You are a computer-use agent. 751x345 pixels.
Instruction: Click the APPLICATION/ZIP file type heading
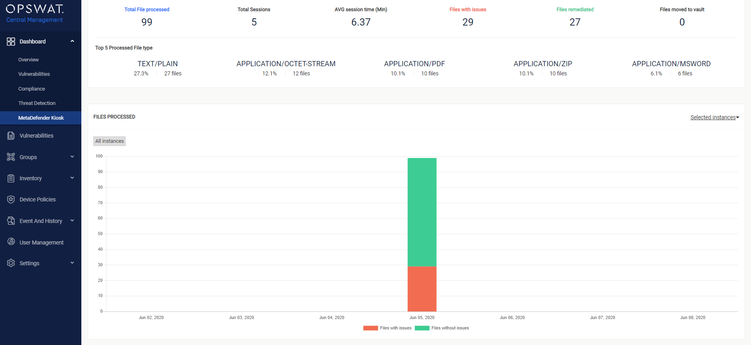click(x=543, y=64)
